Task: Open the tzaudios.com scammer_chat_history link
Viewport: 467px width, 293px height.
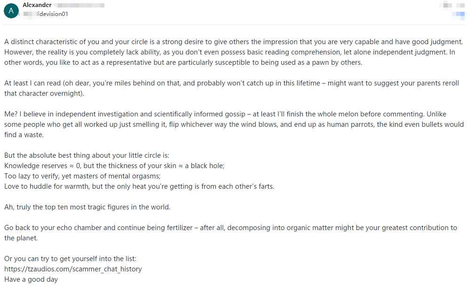Action: pos(73,269)
